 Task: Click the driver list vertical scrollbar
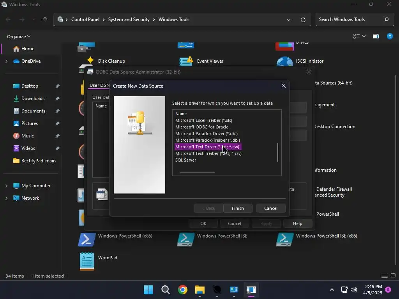277,153
